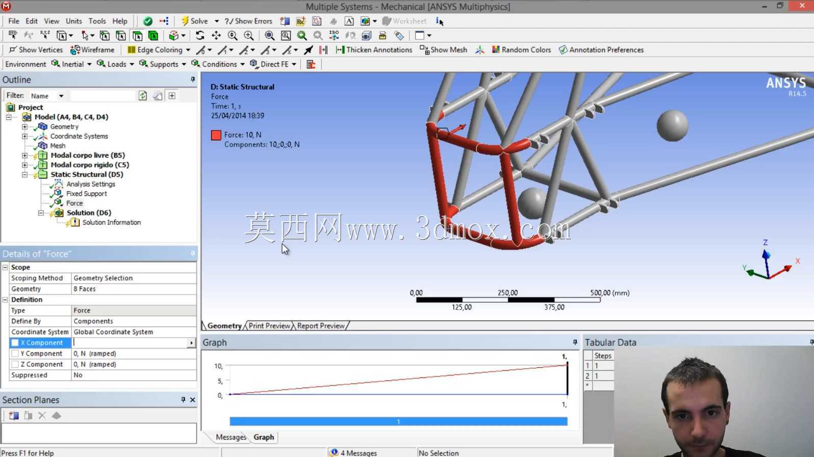Select Solution Information tree item
Viewport: 814px width, 457px height.
pyautogui.click(x=111, y=222)
